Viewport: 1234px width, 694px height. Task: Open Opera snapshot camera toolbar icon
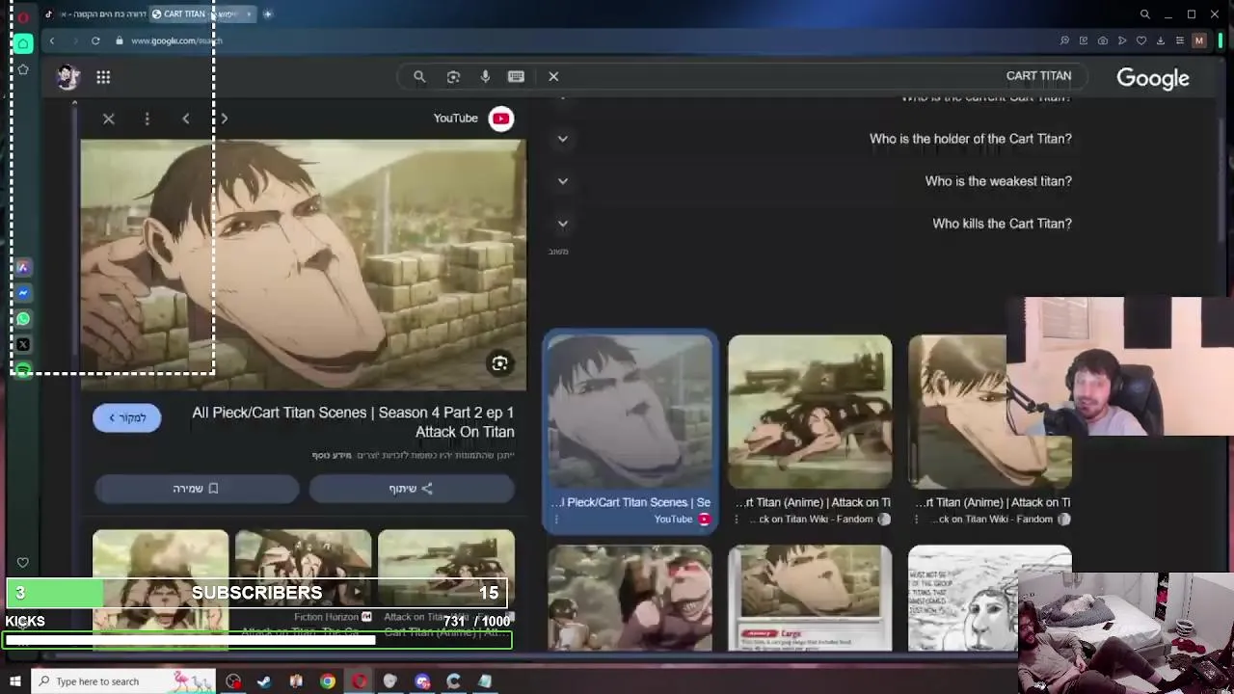[x=1103, y=40]
